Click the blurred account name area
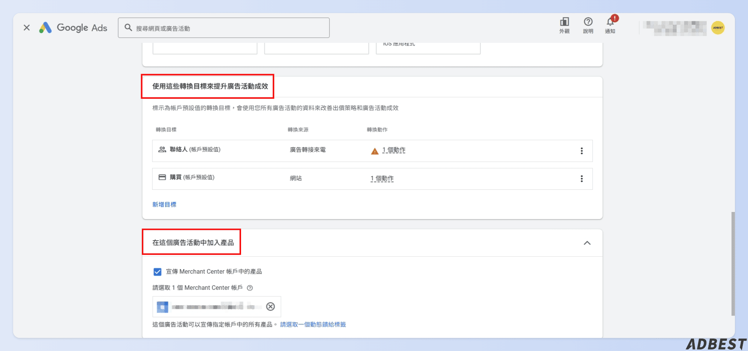 (x=674, y=28)
